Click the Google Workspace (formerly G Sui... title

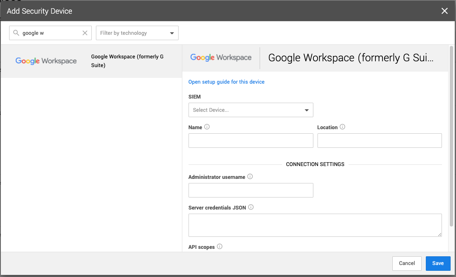[351, 58]
